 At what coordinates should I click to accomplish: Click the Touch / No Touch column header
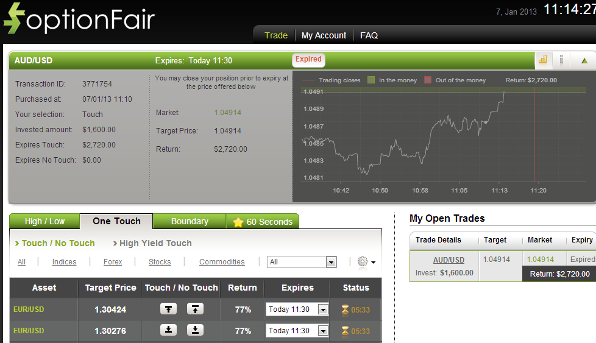pos(182,288)
